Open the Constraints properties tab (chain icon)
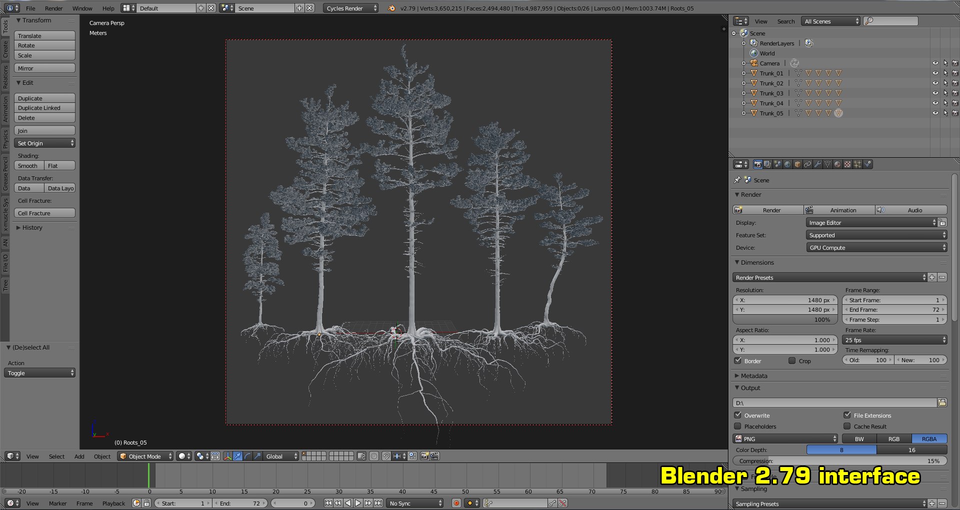The image size is (960, 510). click(807, 164)
